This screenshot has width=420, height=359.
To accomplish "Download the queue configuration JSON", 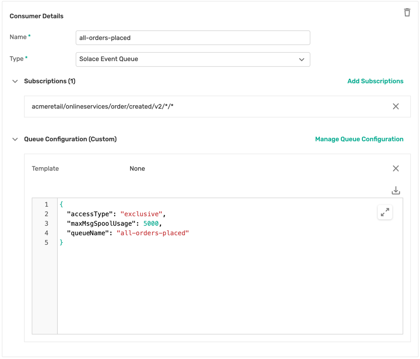I will (396, 190).
